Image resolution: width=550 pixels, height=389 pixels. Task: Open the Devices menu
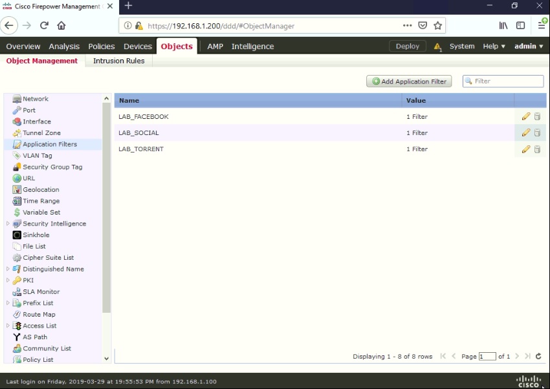[137, 47]
